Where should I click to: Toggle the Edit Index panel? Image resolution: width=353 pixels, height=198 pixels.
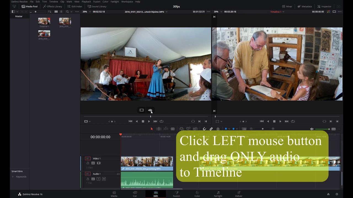pos(75,6)
